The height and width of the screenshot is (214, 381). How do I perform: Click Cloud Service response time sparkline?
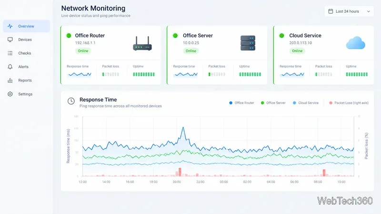pos(292,75)
